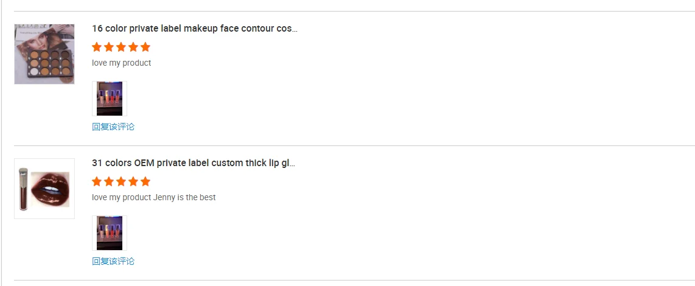Viewport: 695px width, 286px height.
Task: Click fourth rating star on lip gloss review
Action: pos(133,182)
